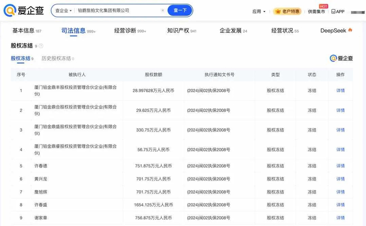This screenshot has height=226, width=366.
Task: Click the 被执行人 column header
Action: tap(77, 75)
